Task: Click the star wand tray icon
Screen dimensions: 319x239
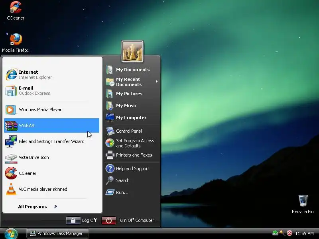Action: [282, 233]
